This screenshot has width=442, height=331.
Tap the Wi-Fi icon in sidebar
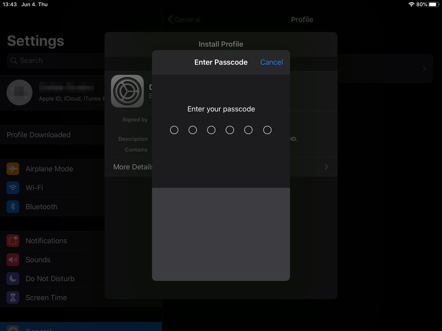coord(13,188)
